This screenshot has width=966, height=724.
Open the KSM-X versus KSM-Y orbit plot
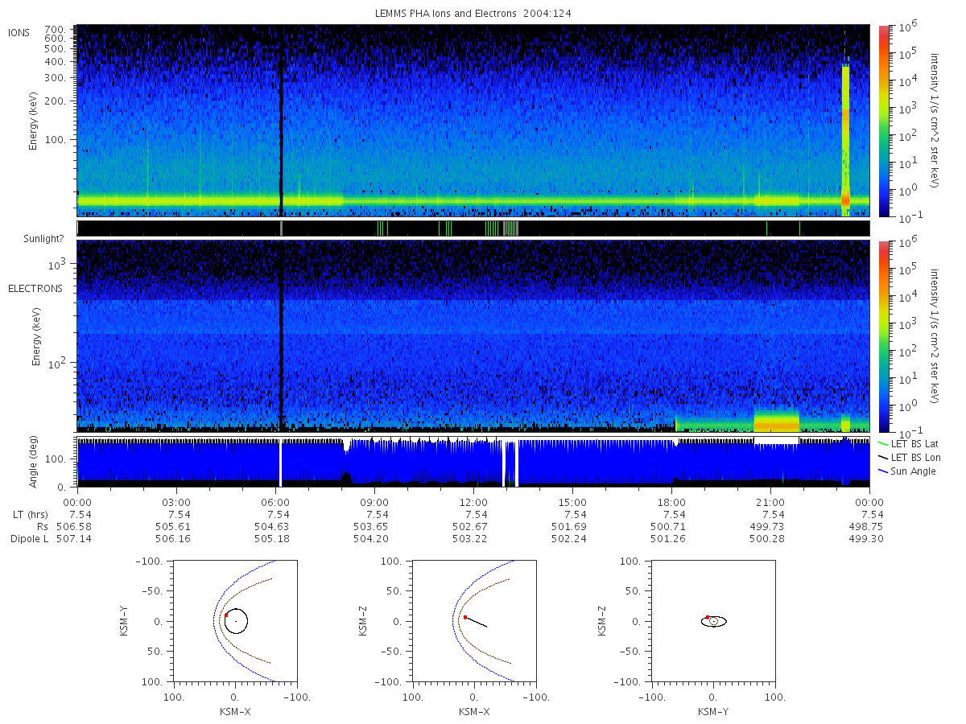pyautogui.click(x=234, y=621)
